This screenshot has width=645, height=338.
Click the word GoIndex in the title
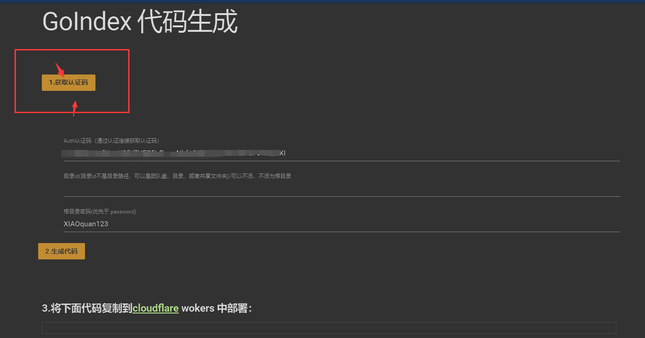87,22
